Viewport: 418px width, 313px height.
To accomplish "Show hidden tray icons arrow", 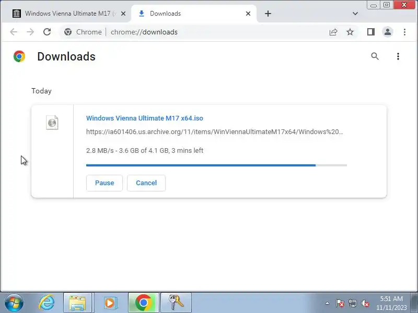I will point(327,303).
